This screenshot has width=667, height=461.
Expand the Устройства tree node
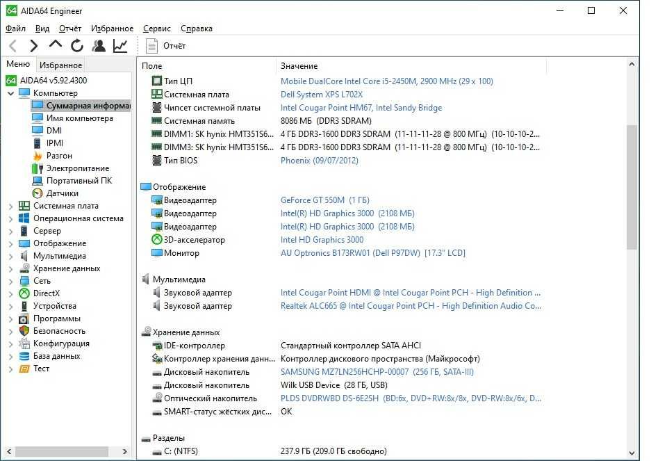[x=11, y=307]
